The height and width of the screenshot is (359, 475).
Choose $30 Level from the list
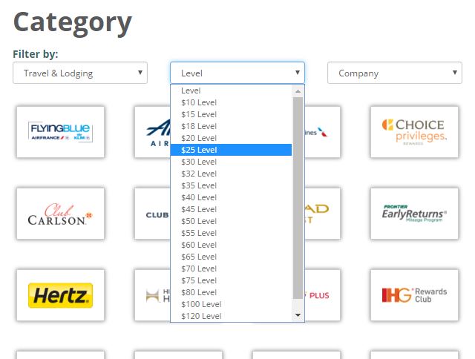pos(231,162)
